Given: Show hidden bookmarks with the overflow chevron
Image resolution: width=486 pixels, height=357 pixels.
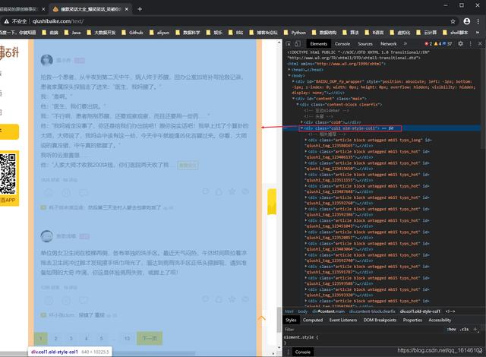Looking at the screenshot, I should [478, 32].
